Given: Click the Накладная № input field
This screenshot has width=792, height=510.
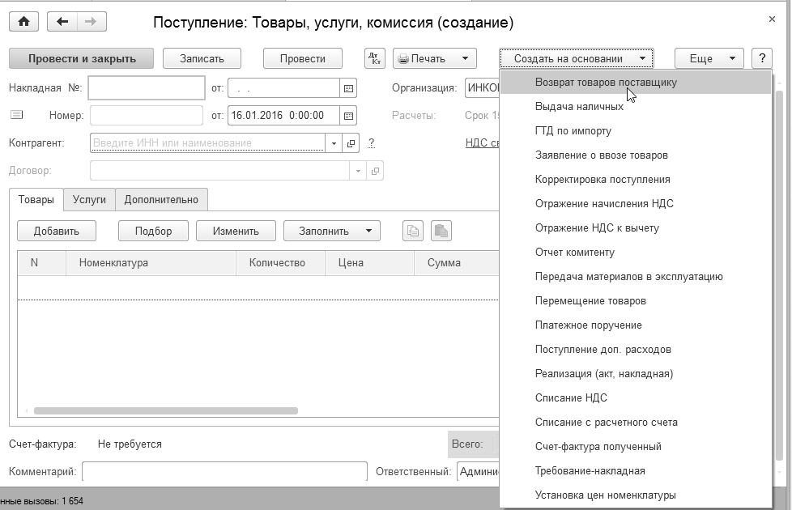Looking at the screenshot, I should 147,88.
